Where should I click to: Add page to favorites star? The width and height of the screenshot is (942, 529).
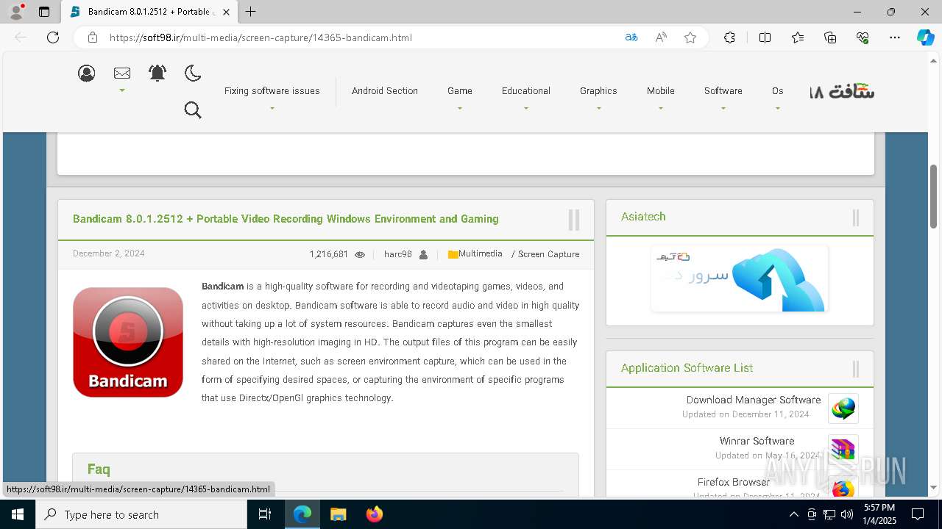690,37
